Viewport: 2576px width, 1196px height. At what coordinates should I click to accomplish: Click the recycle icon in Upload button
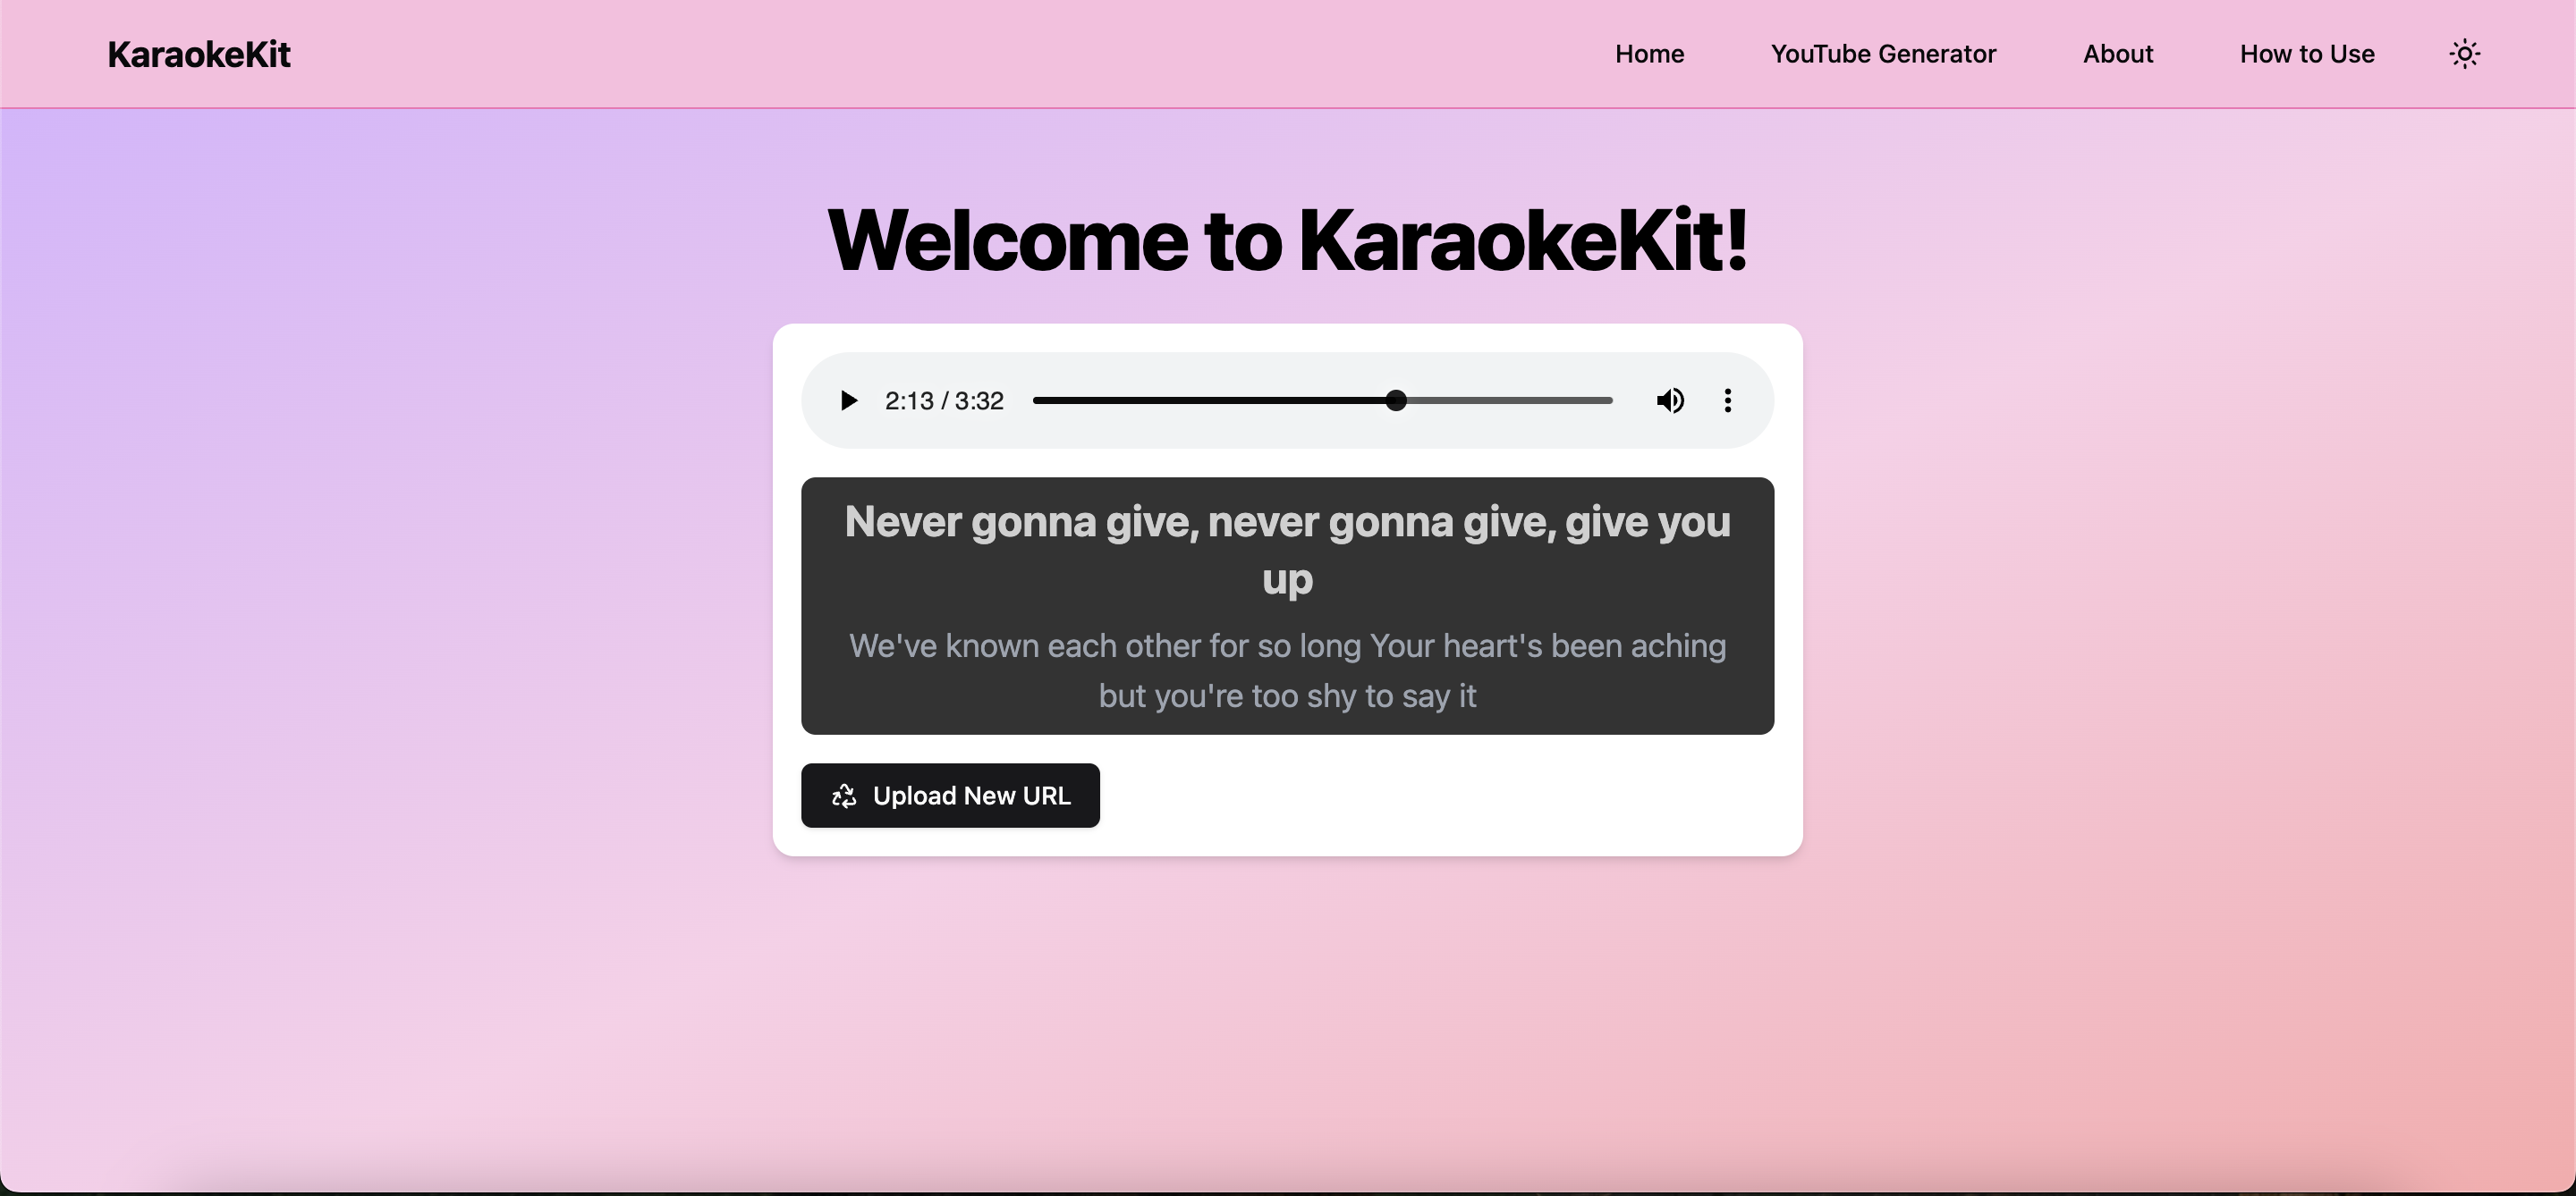pyautogui.click(x=844, y=796)
